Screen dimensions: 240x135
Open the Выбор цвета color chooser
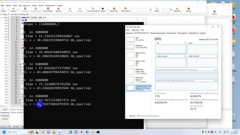(x=126, y=10)
